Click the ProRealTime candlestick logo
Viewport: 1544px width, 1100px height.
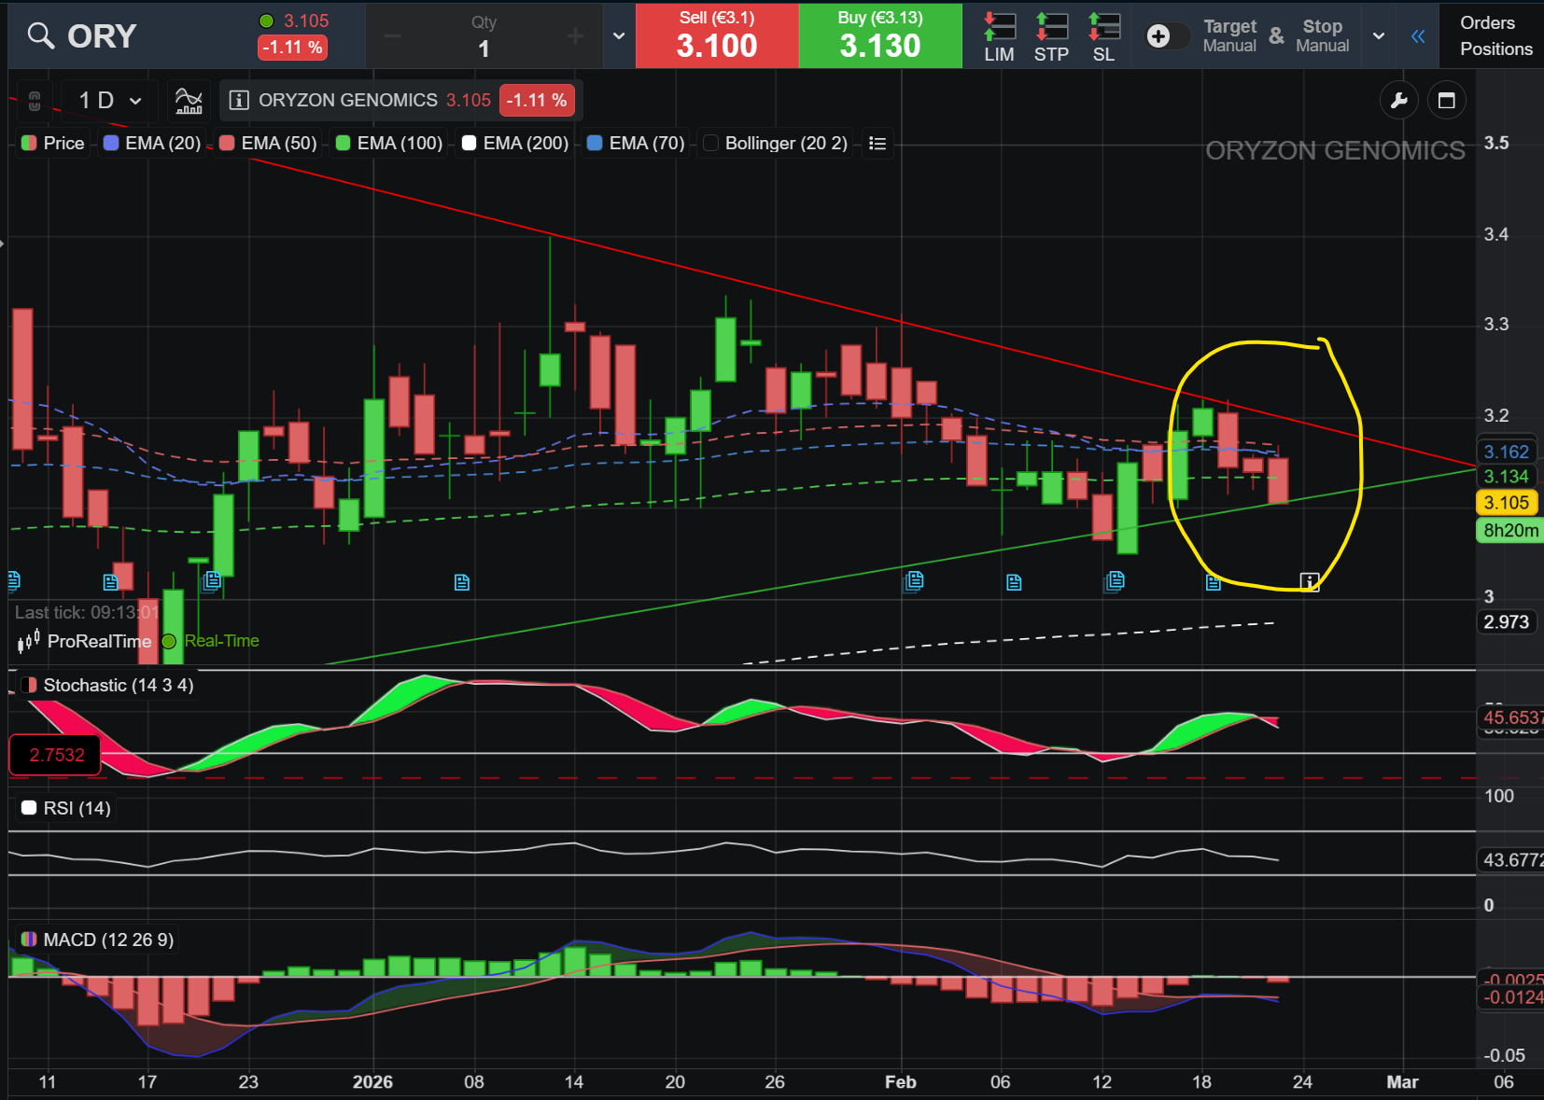[x=29, y=641]
